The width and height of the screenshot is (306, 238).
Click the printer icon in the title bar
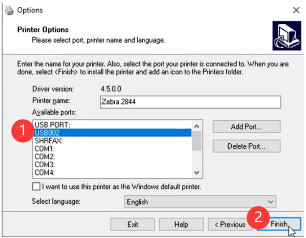(x=9, y=10)
